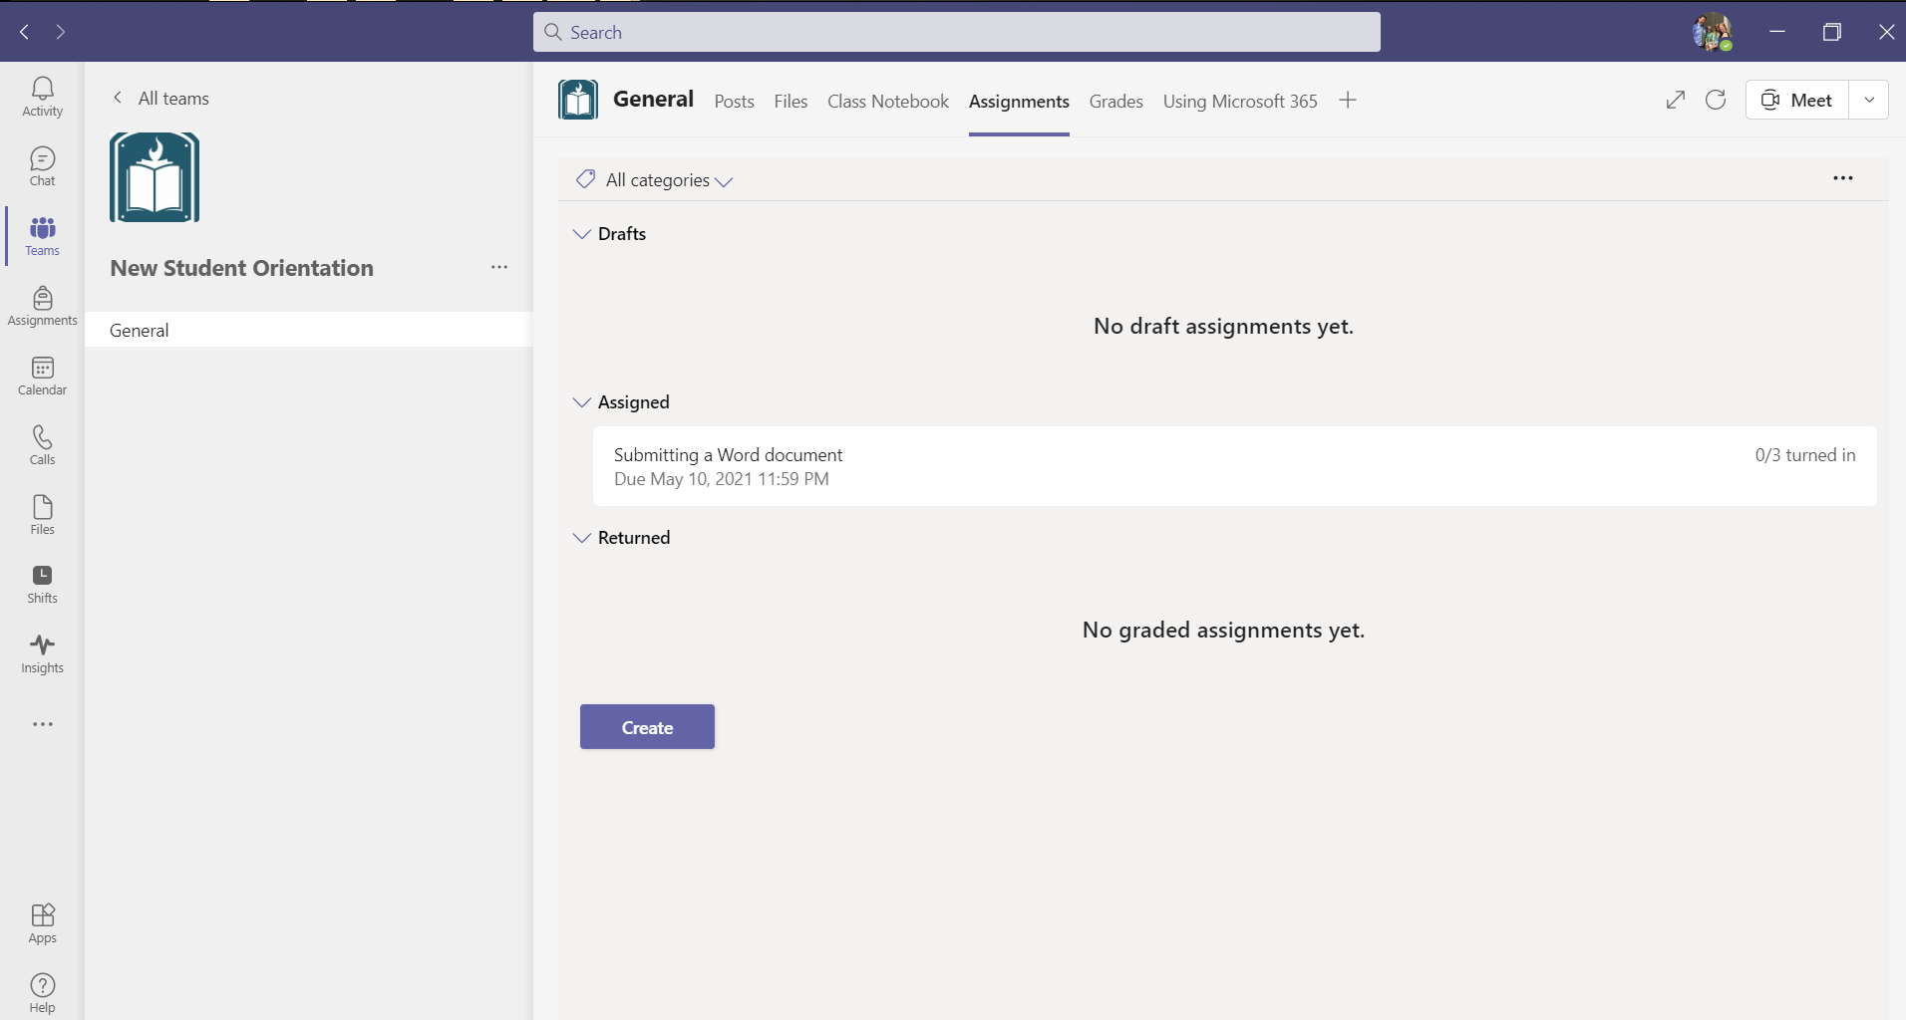The image size is (1906, 1020).
Task: Select the Teams icon in the sidebar
Action: (x=42, y=236)
